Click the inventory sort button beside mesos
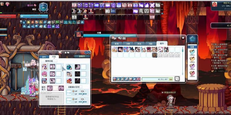This screenshot has height=115, width=231. click(177, 79)
